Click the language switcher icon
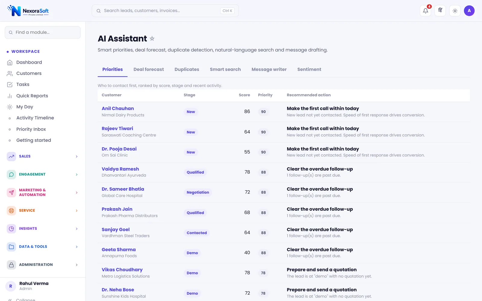This screenshot has width=482, height=301. click(x=440, y=11)
